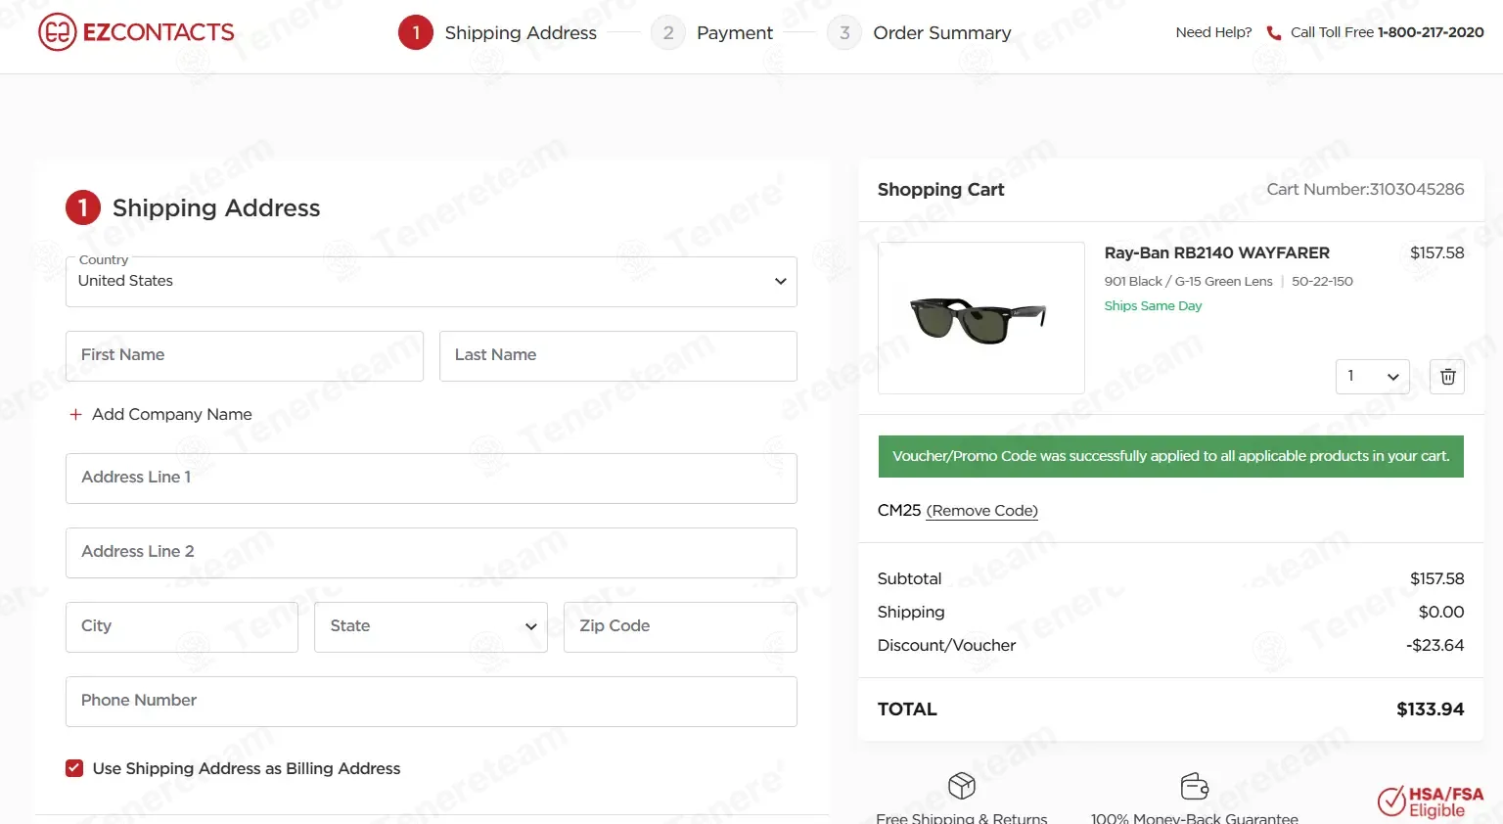
Task: Click the HSA/FSA Eligible badge
Action: tap(1431, 801)
